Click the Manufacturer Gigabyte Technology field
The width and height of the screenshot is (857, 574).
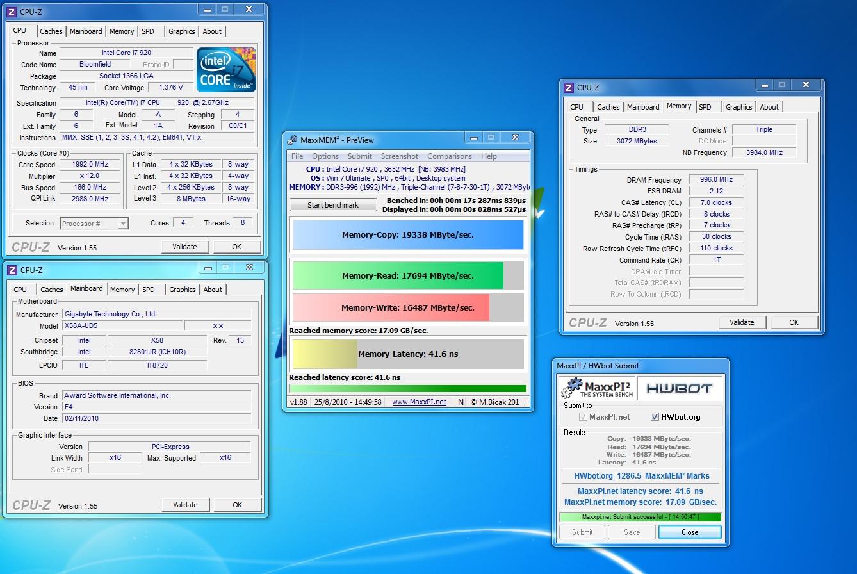(157, 314)
